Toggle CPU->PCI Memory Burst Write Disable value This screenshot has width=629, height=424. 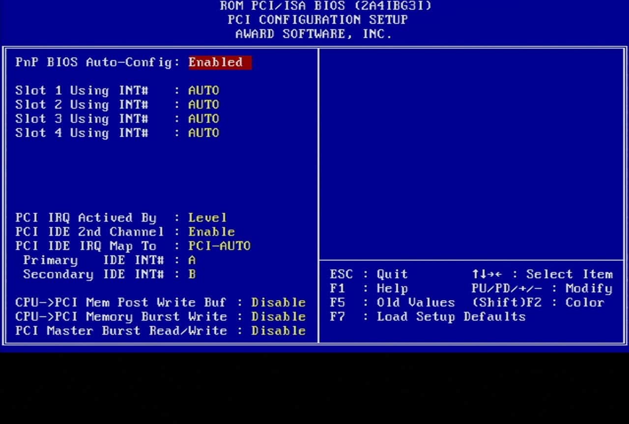point(278,317)
